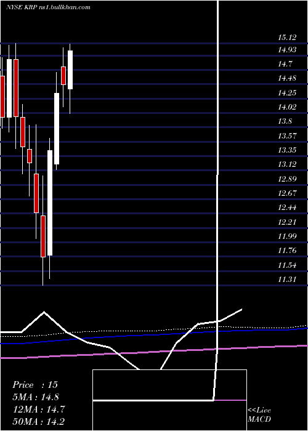Click the 12.89 price axis label
This screenshot has height=431, width=308.
click(287, 179)
